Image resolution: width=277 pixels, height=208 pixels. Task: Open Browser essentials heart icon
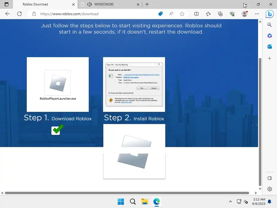pos(232,14)
